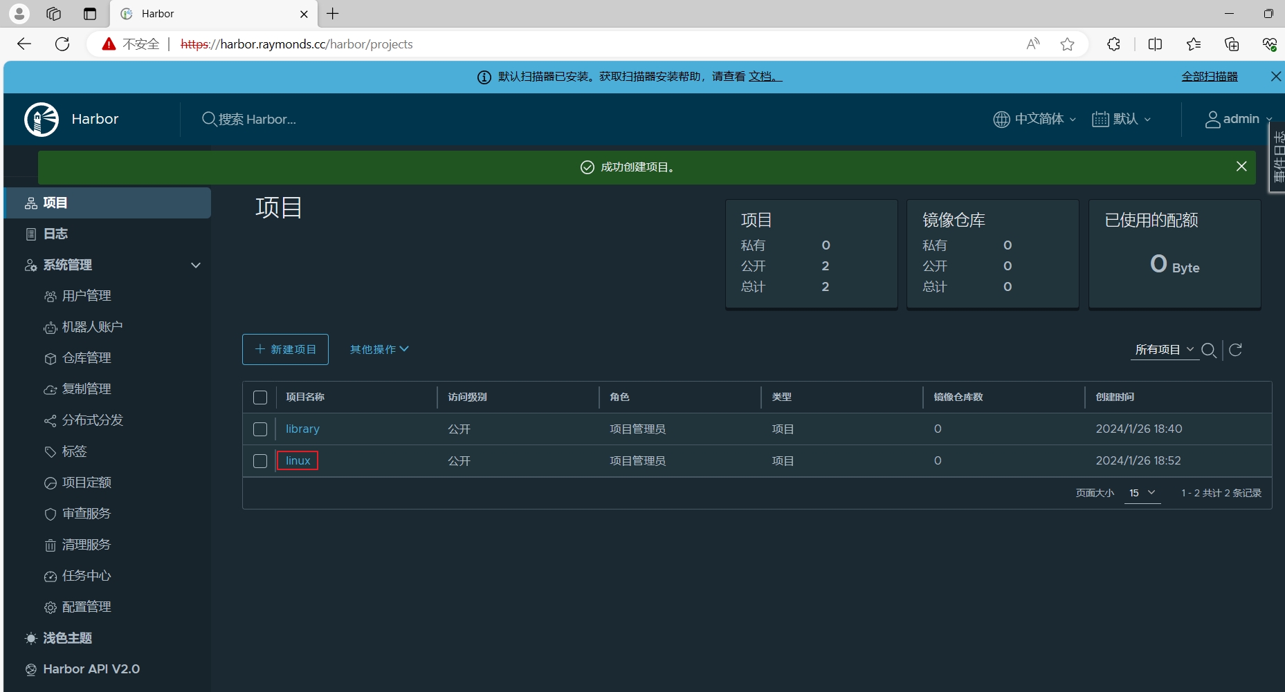Open the linux project link

(298, 460)
